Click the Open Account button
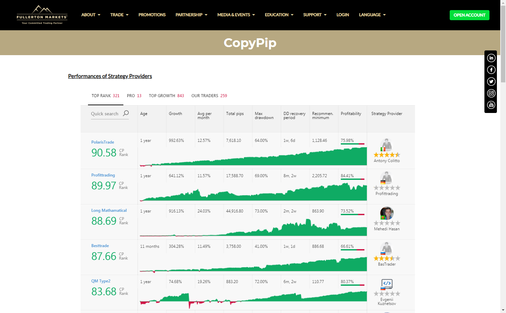This screenshot has width=506, height=313. [x=469, y=15]
